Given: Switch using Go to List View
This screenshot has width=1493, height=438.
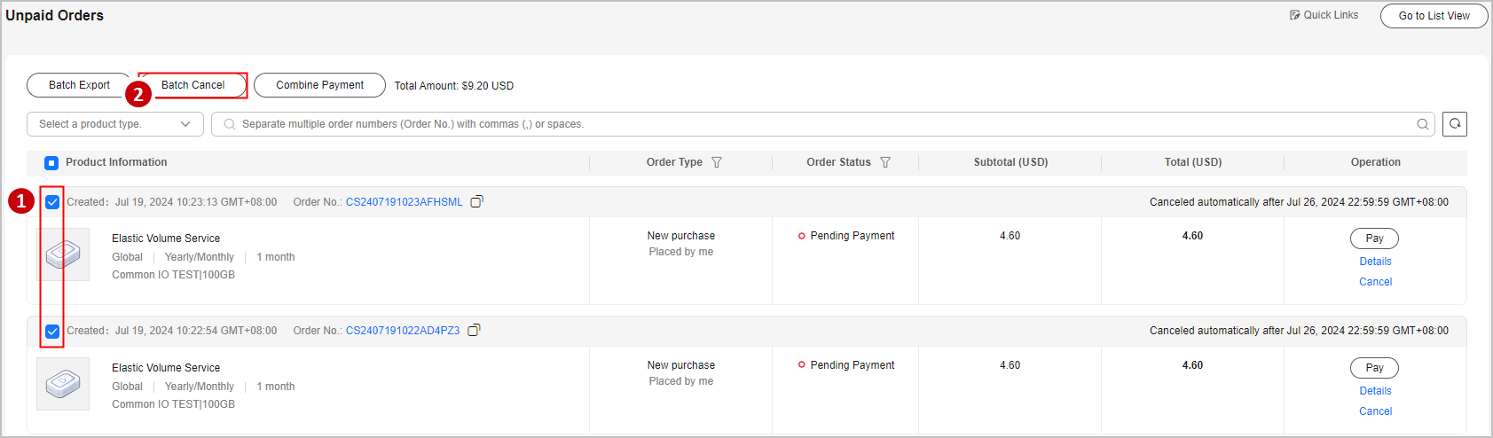Looking at the screenshot, I should click(1434, 16).
